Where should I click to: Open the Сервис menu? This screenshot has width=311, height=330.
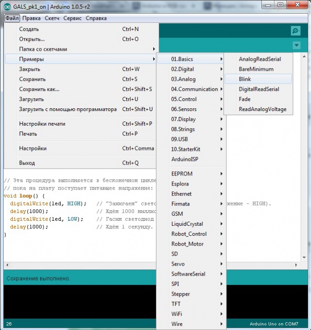[x=72, y=18]
